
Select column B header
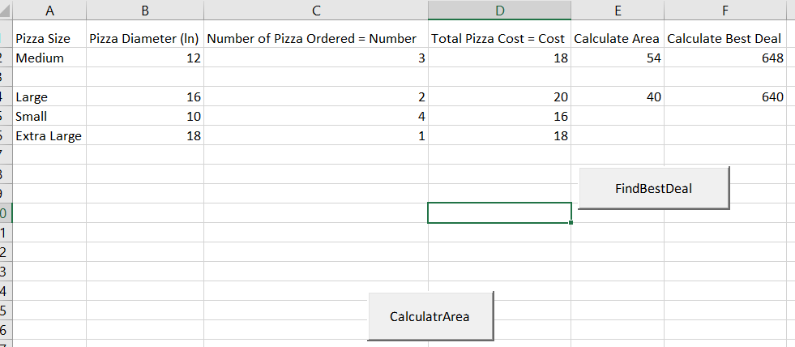145,11
